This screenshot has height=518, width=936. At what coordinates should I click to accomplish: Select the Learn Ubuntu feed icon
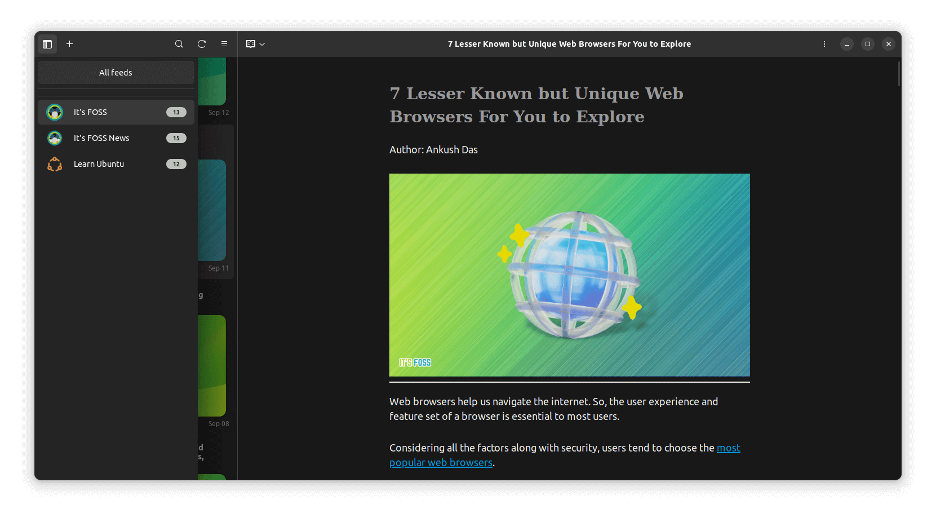pyautogui.click(x=54, y=163)
